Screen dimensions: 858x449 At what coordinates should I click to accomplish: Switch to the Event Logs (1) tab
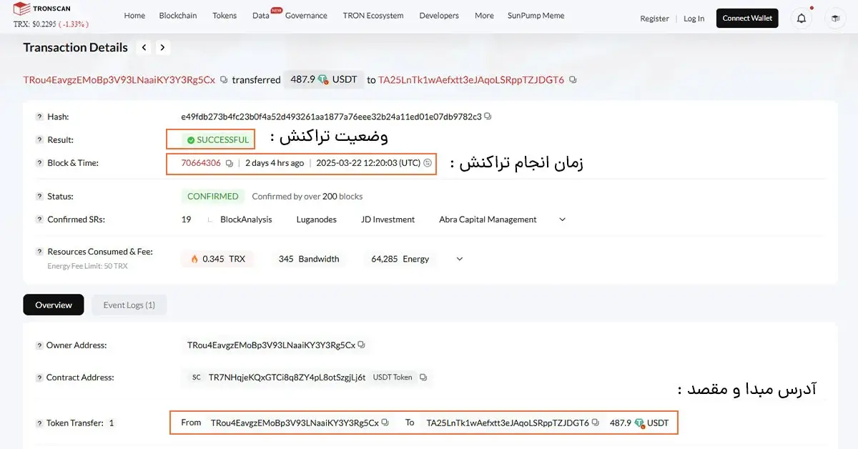tap(129, 305)
